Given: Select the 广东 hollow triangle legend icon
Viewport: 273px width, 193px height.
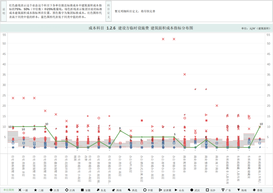Looking at the screenshot, I should 223,190.
